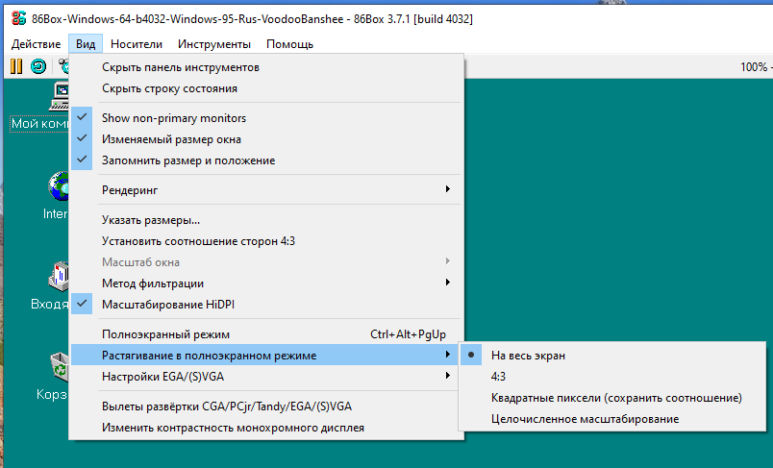This screenshot has height=468, width=773.
Task: Select the Recycle Bin desktop icon
Action: [x=60, y=366]
